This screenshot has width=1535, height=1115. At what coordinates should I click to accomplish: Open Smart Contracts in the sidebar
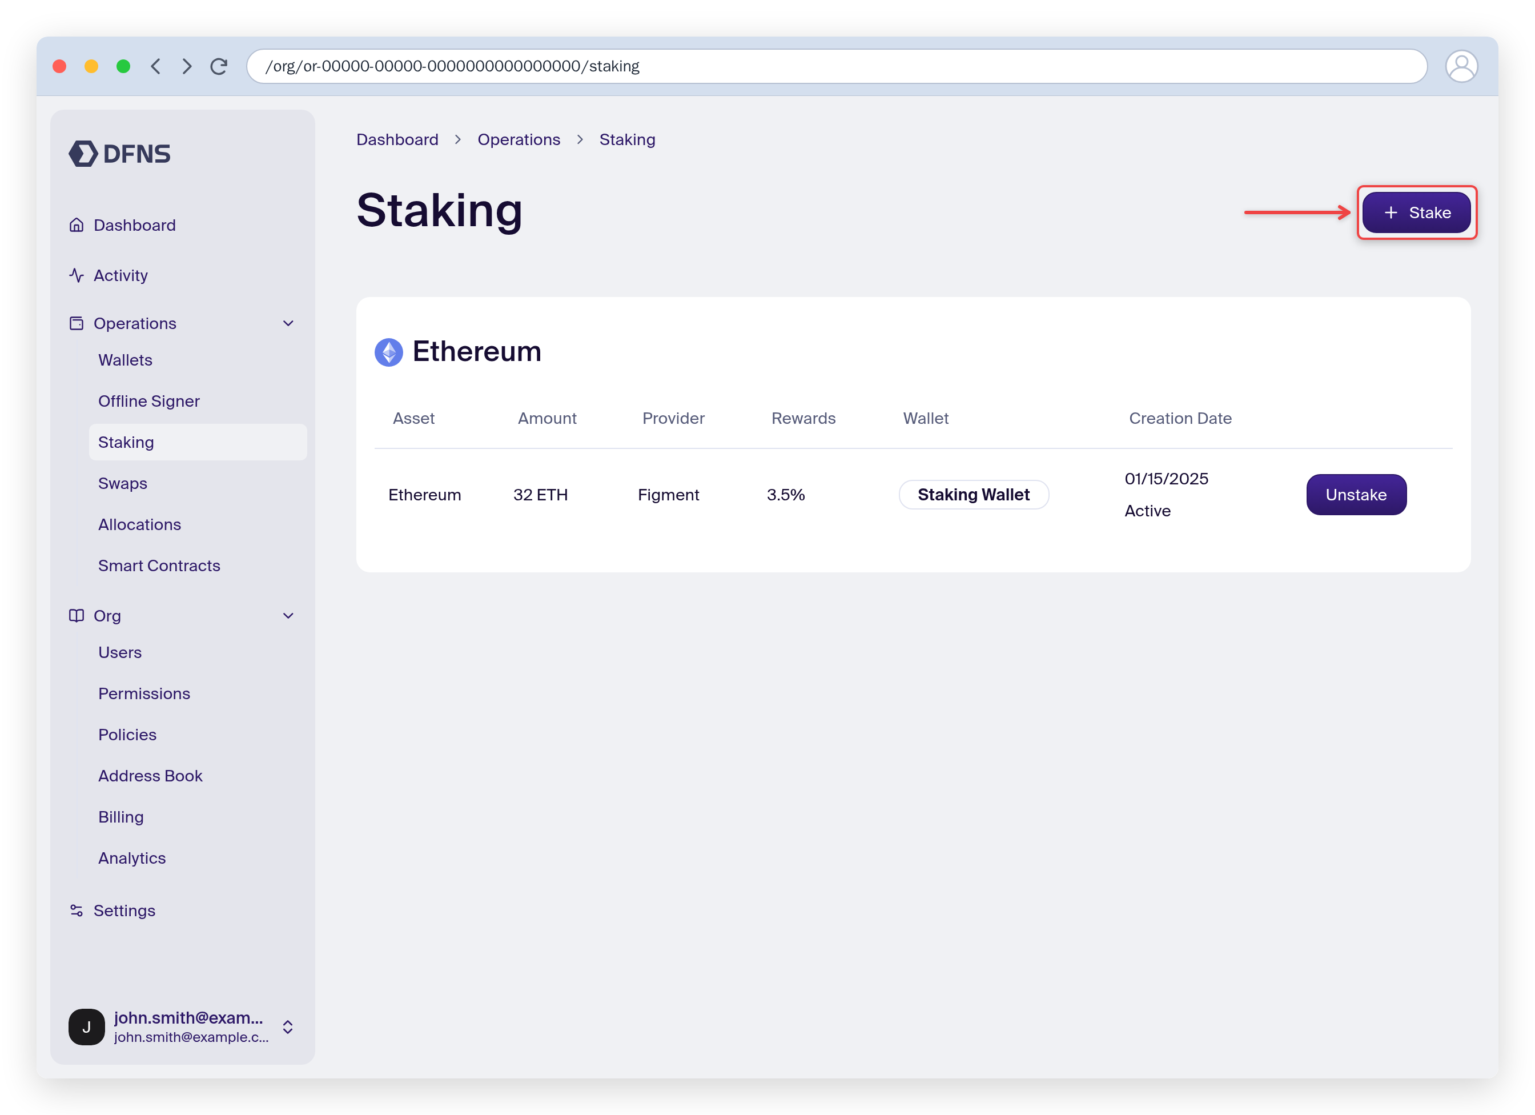click(x=159, y=565)
